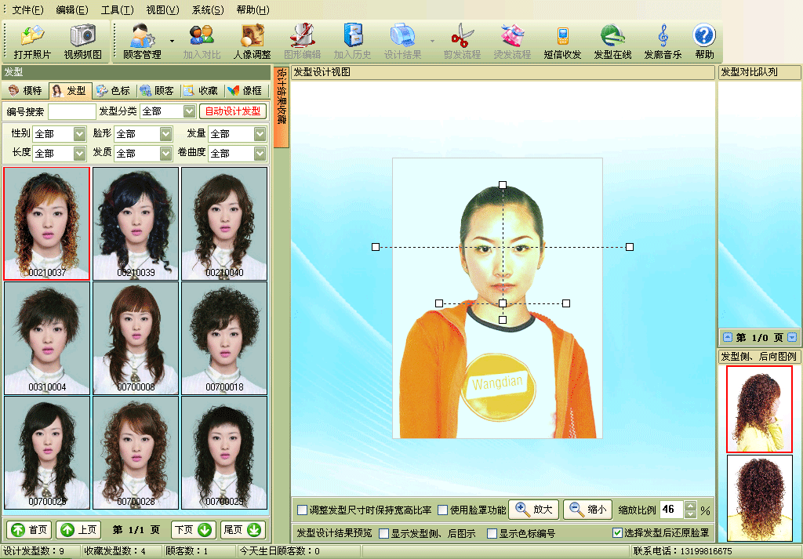Open the 工具(T) menu
The height and width of the screenshot is (559, 803).
click(x=116, y=10)
